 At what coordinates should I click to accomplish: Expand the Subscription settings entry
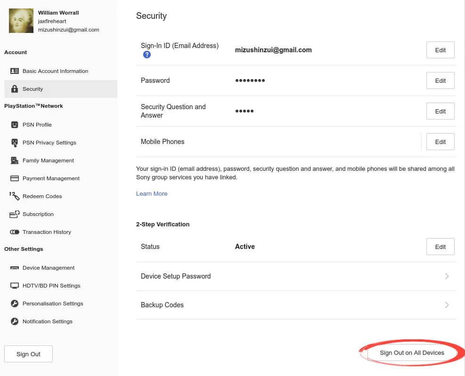(x=38, y=214)
